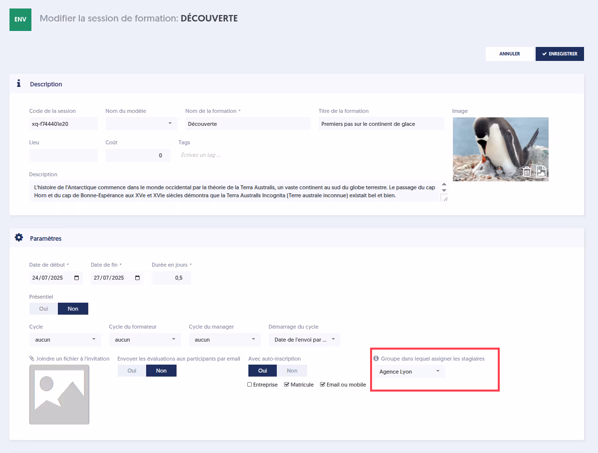The width and height of the screenshot is (598, 453).
Task: Check the Entreprise checkbox
Action: coord(249,384)
